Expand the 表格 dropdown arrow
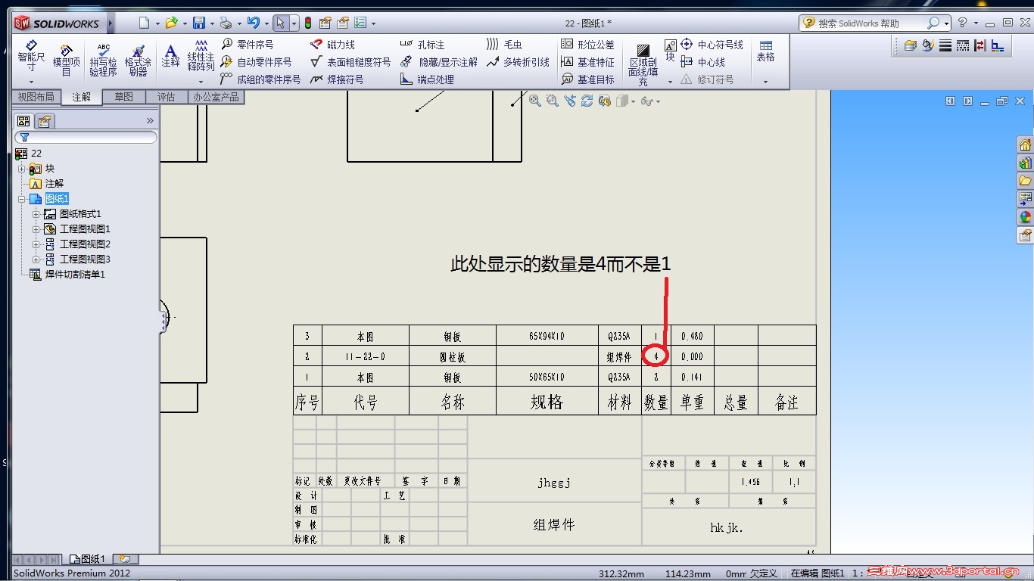This screenshot has width=1034, height=581. (x=766, y=82)
